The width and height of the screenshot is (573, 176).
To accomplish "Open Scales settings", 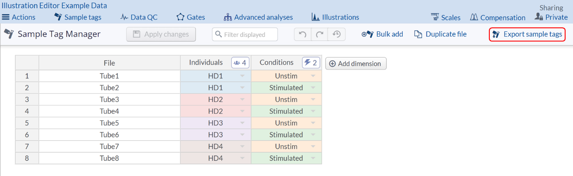I will coord(446,17).
